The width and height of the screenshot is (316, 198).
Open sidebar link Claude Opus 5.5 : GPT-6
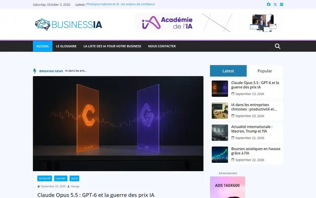255,85
